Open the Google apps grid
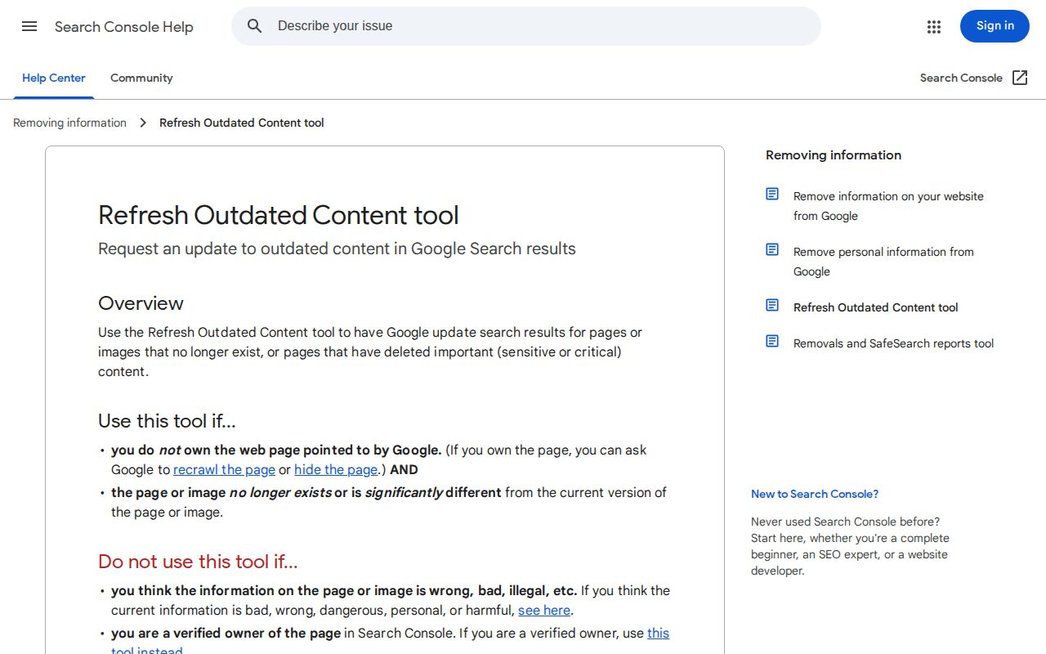 tap(934, 27)
